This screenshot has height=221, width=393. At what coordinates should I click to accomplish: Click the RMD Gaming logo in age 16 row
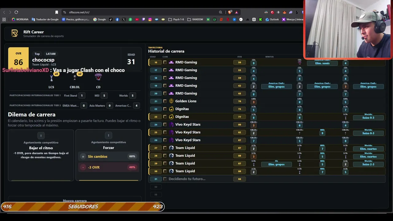(171, 62)
